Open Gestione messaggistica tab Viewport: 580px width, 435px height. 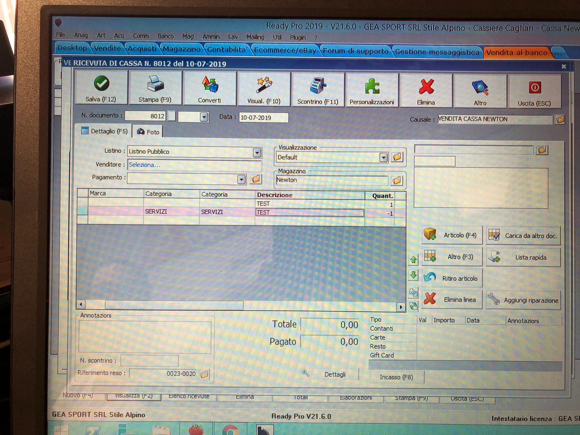[x=438, y=52]
